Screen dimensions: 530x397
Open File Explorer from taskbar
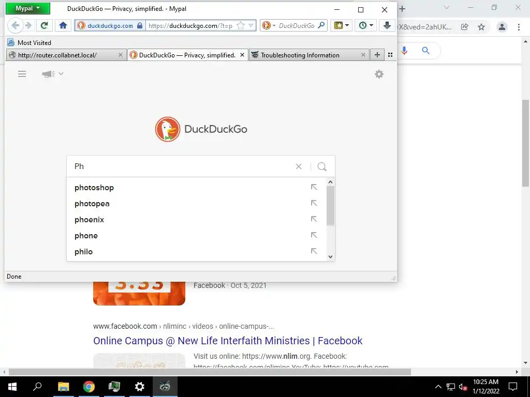tap(63, 387)
